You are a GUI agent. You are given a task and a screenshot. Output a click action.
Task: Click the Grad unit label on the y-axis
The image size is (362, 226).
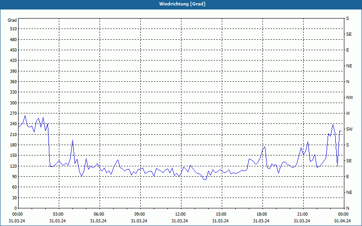pyautogui.click(x=12, y=20)
